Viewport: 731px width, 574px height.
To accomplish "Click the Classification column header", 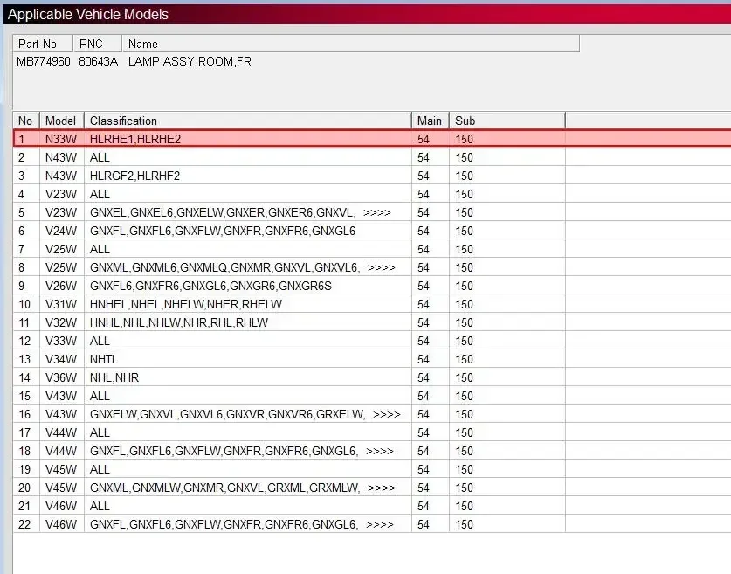I will (248, 121).
